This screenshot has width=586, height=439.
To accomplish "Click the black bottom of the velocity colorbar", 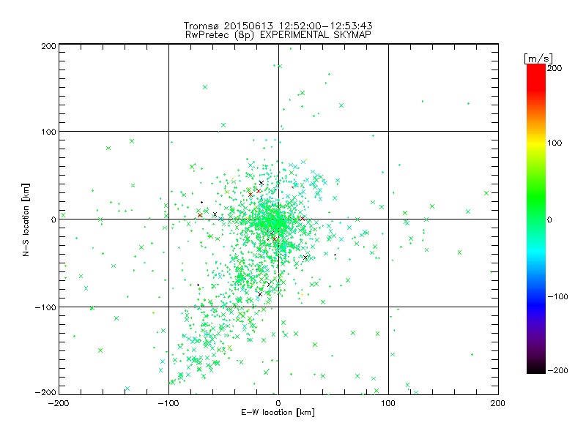I will point(536,368).
